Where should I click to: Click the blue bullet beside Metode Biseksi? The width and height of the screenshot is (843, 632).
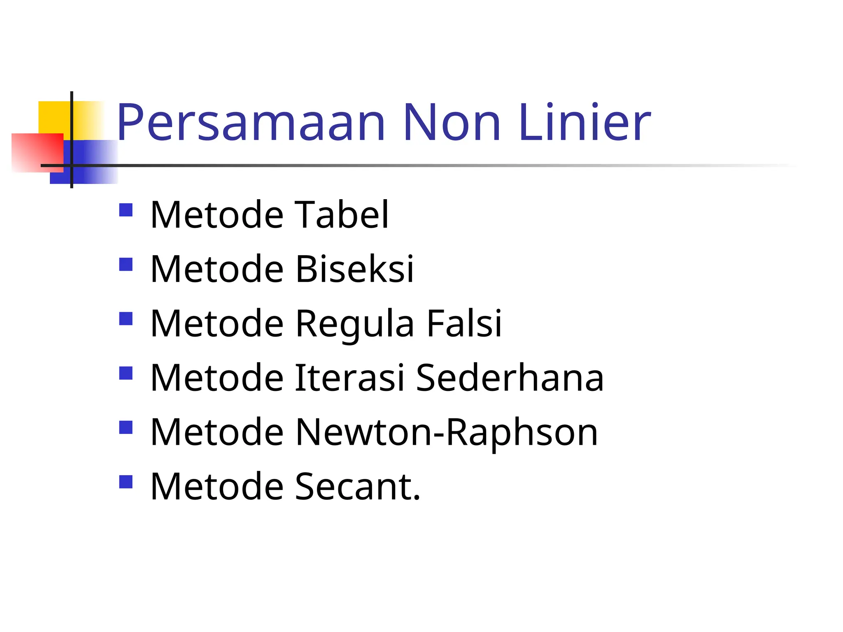point(126,264)
